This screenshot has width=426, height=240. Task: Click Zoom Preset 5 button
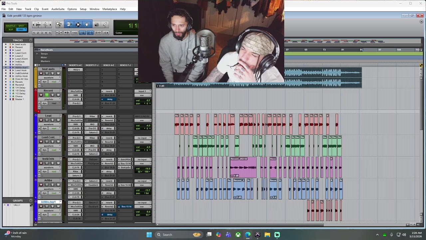pos(50,33)
